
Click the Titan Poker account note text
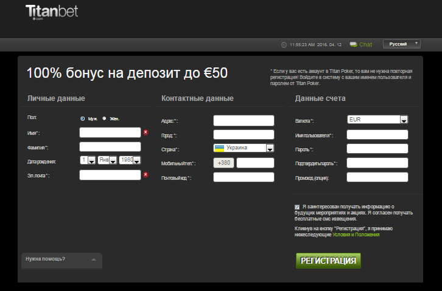click(341, 77)
